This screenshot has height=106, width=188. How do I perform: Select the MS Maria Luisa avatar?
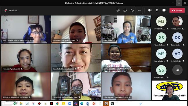coord(161,54)
